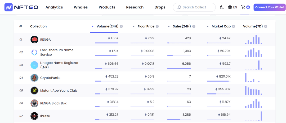The width and height of the screenshot is (286, 123).
Task: Click cart count badge 0
Action: (248, 7)
